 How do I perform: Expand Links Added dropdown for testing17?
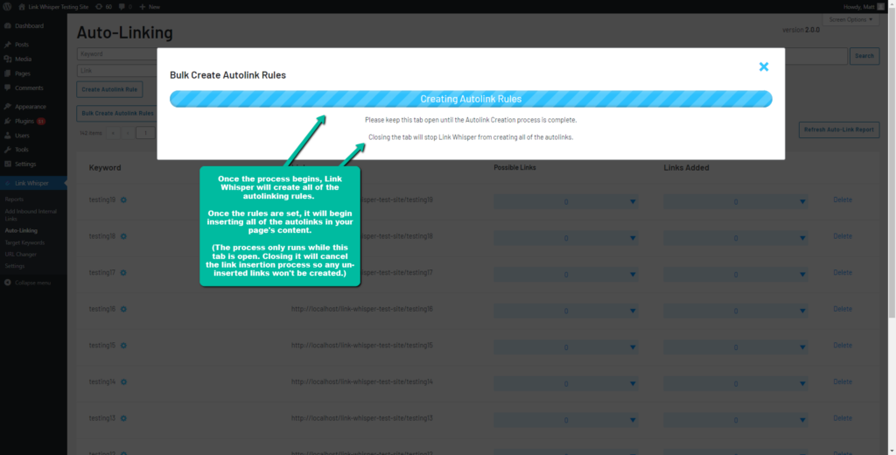(x=735, y=275)
